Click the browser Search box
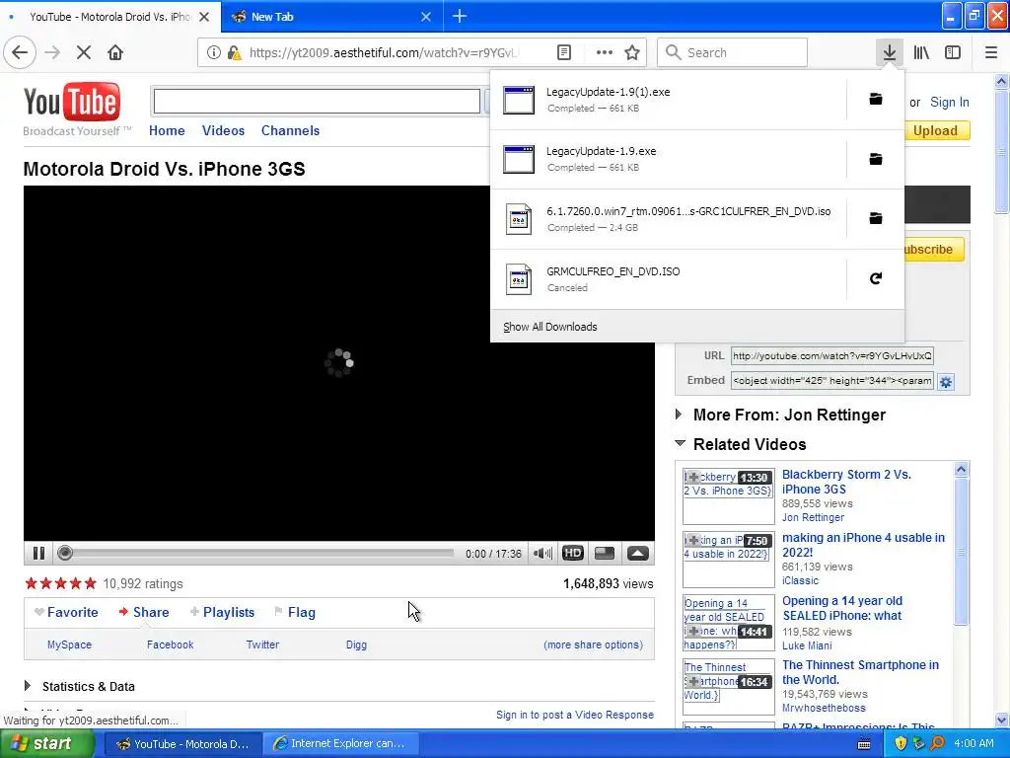The image size is (1010, 758). pyautogui.click(x=733, y=53)
